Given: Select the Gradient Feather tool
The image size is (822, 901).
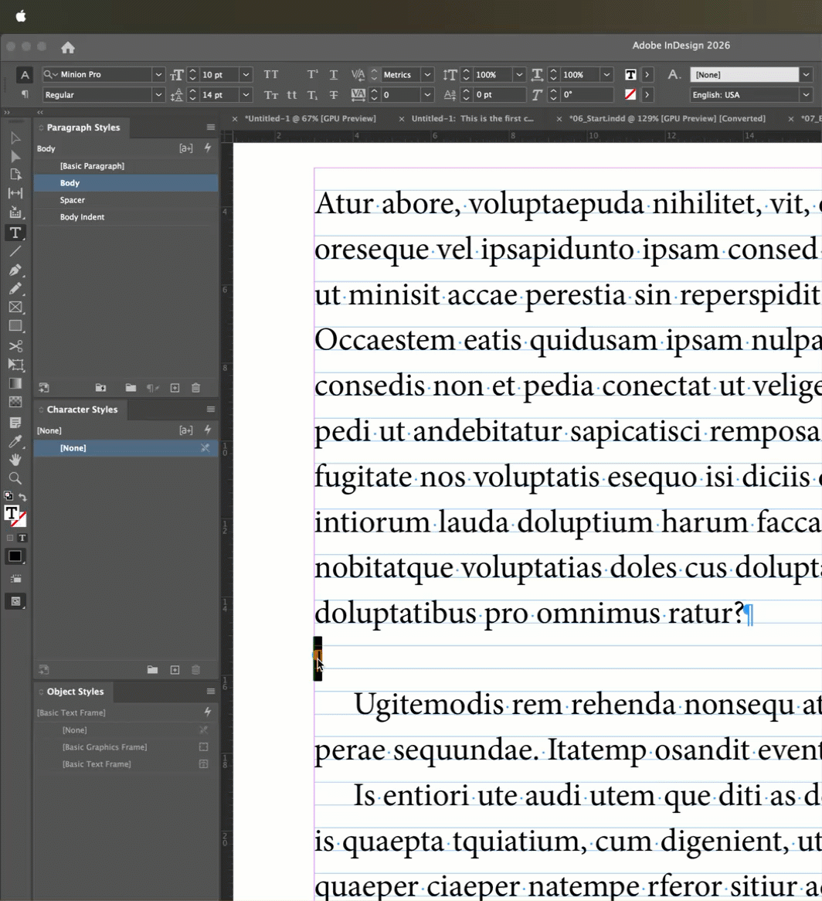Looking at the screenshot, I should (15, 403).
